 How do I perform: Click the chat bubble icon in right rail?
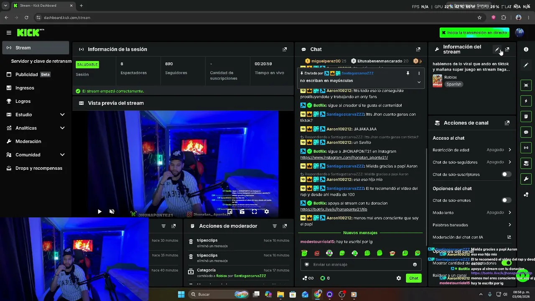pyautogui.click(x=526, y=132)
